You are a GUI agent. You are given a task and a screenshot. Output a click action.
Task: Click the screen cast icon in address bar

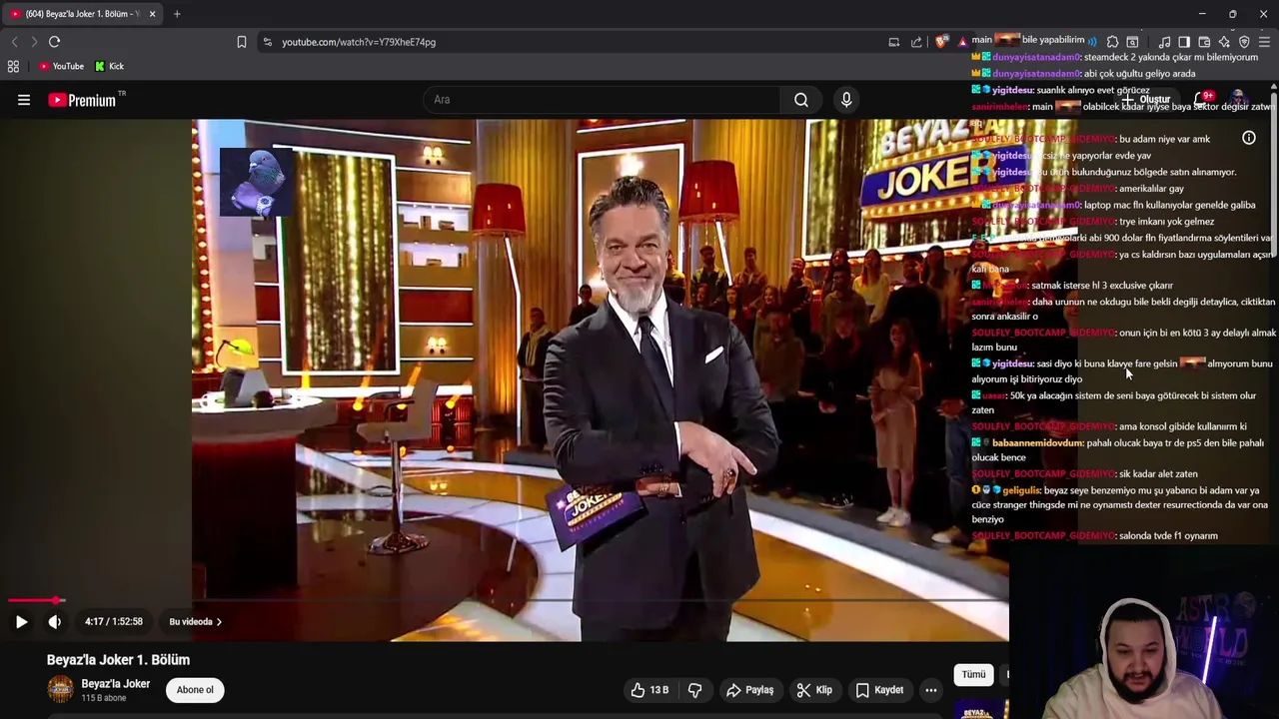tap(894, 42)
